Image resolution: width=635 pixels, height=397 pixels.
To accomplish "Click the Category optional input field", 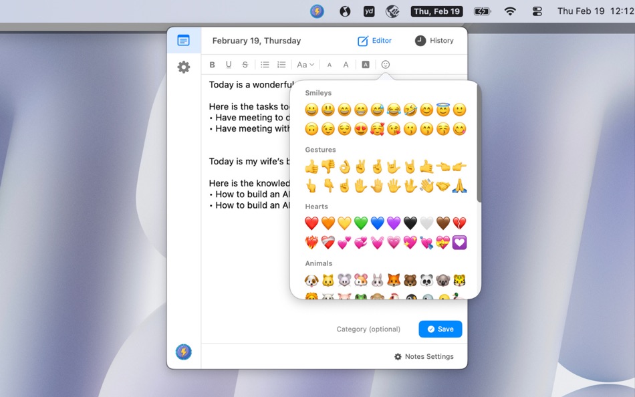I will pyautogui.click(x=368, y=329).
